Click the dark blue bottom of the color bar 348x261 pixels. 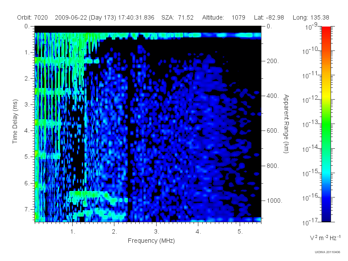[x=326, y=217]
